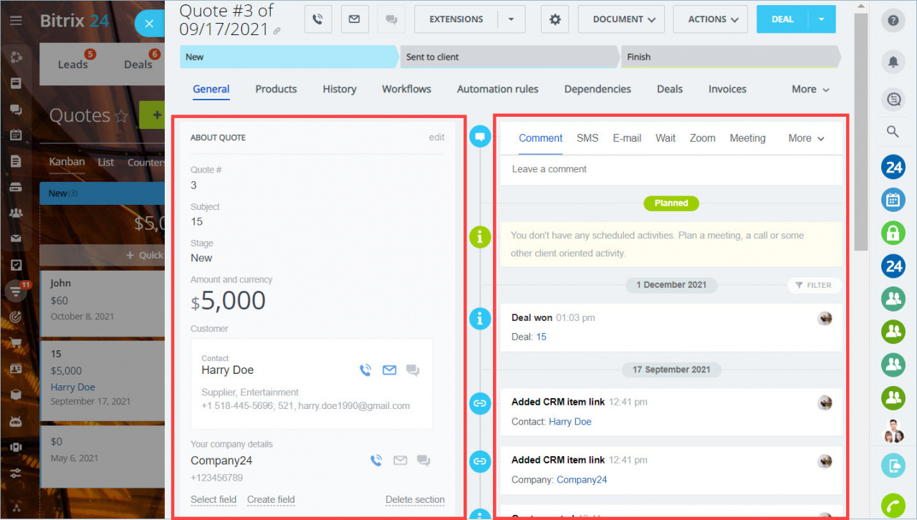Image resolution: width=917 pixels, height=520 pixels.
Task: Click the Select field link
Action: (x=213, y=499)
